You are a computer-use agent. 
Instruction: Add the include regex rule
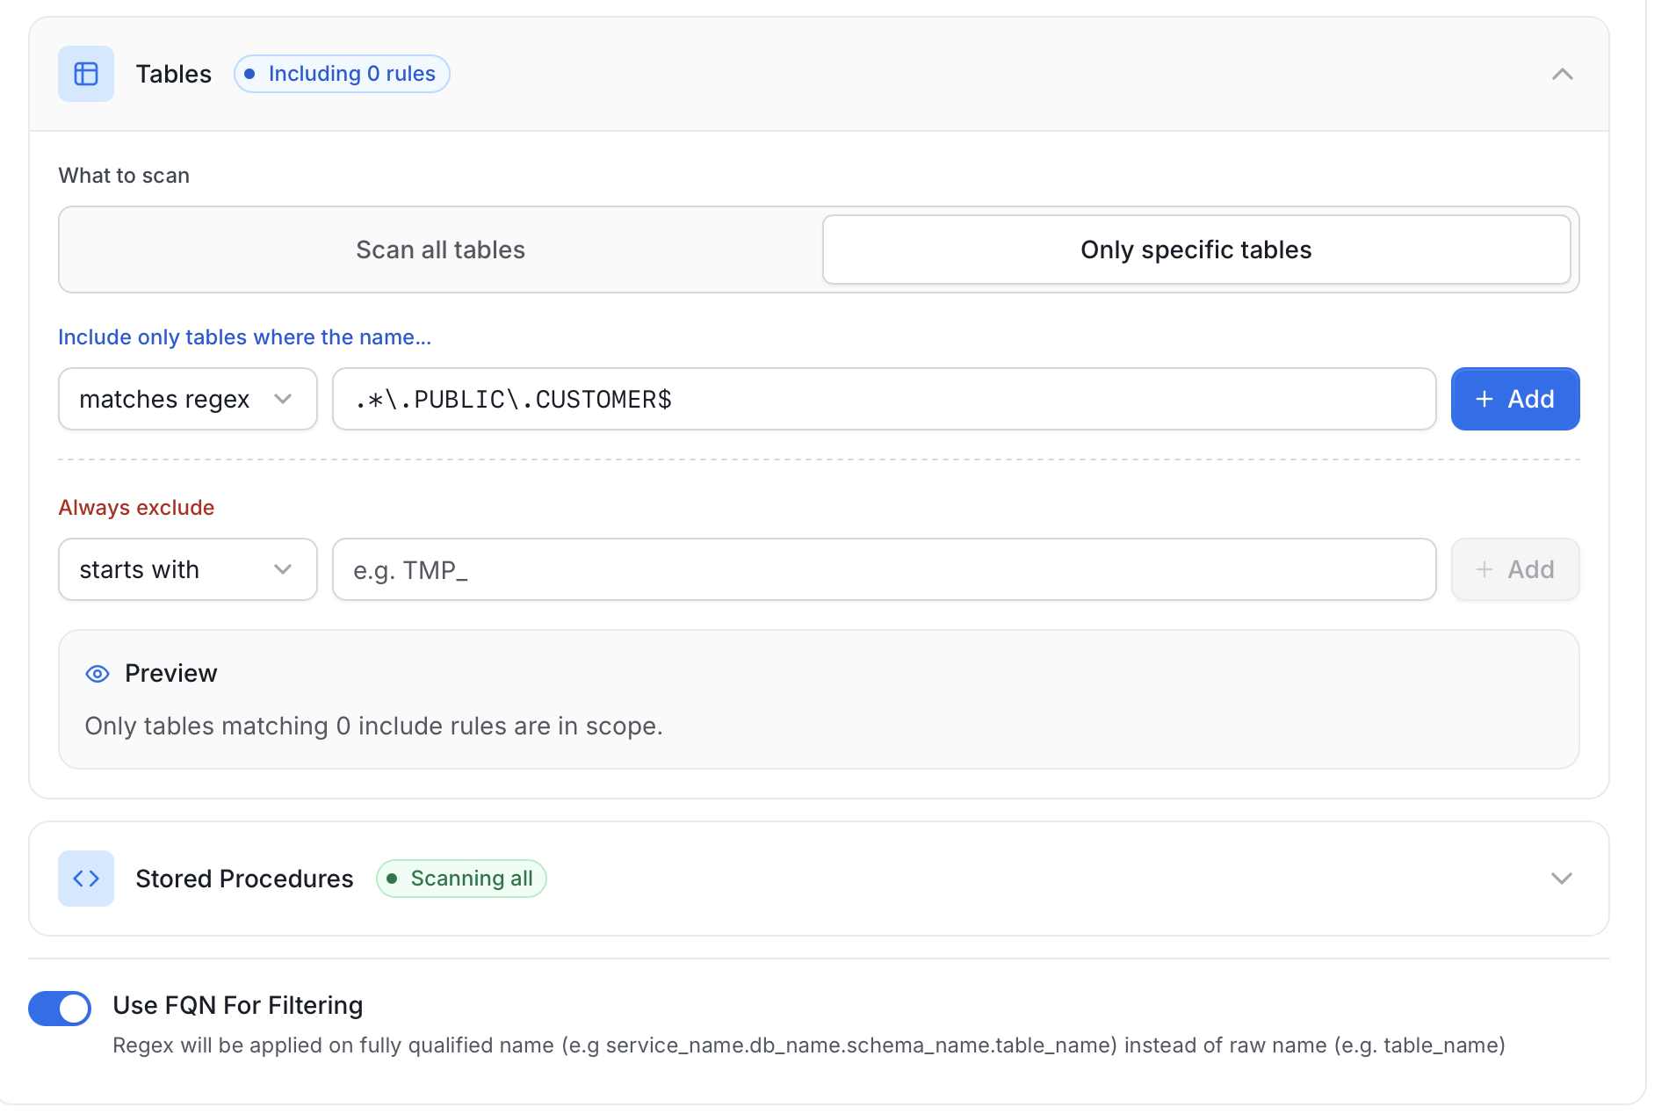[x=1515, y=399]
